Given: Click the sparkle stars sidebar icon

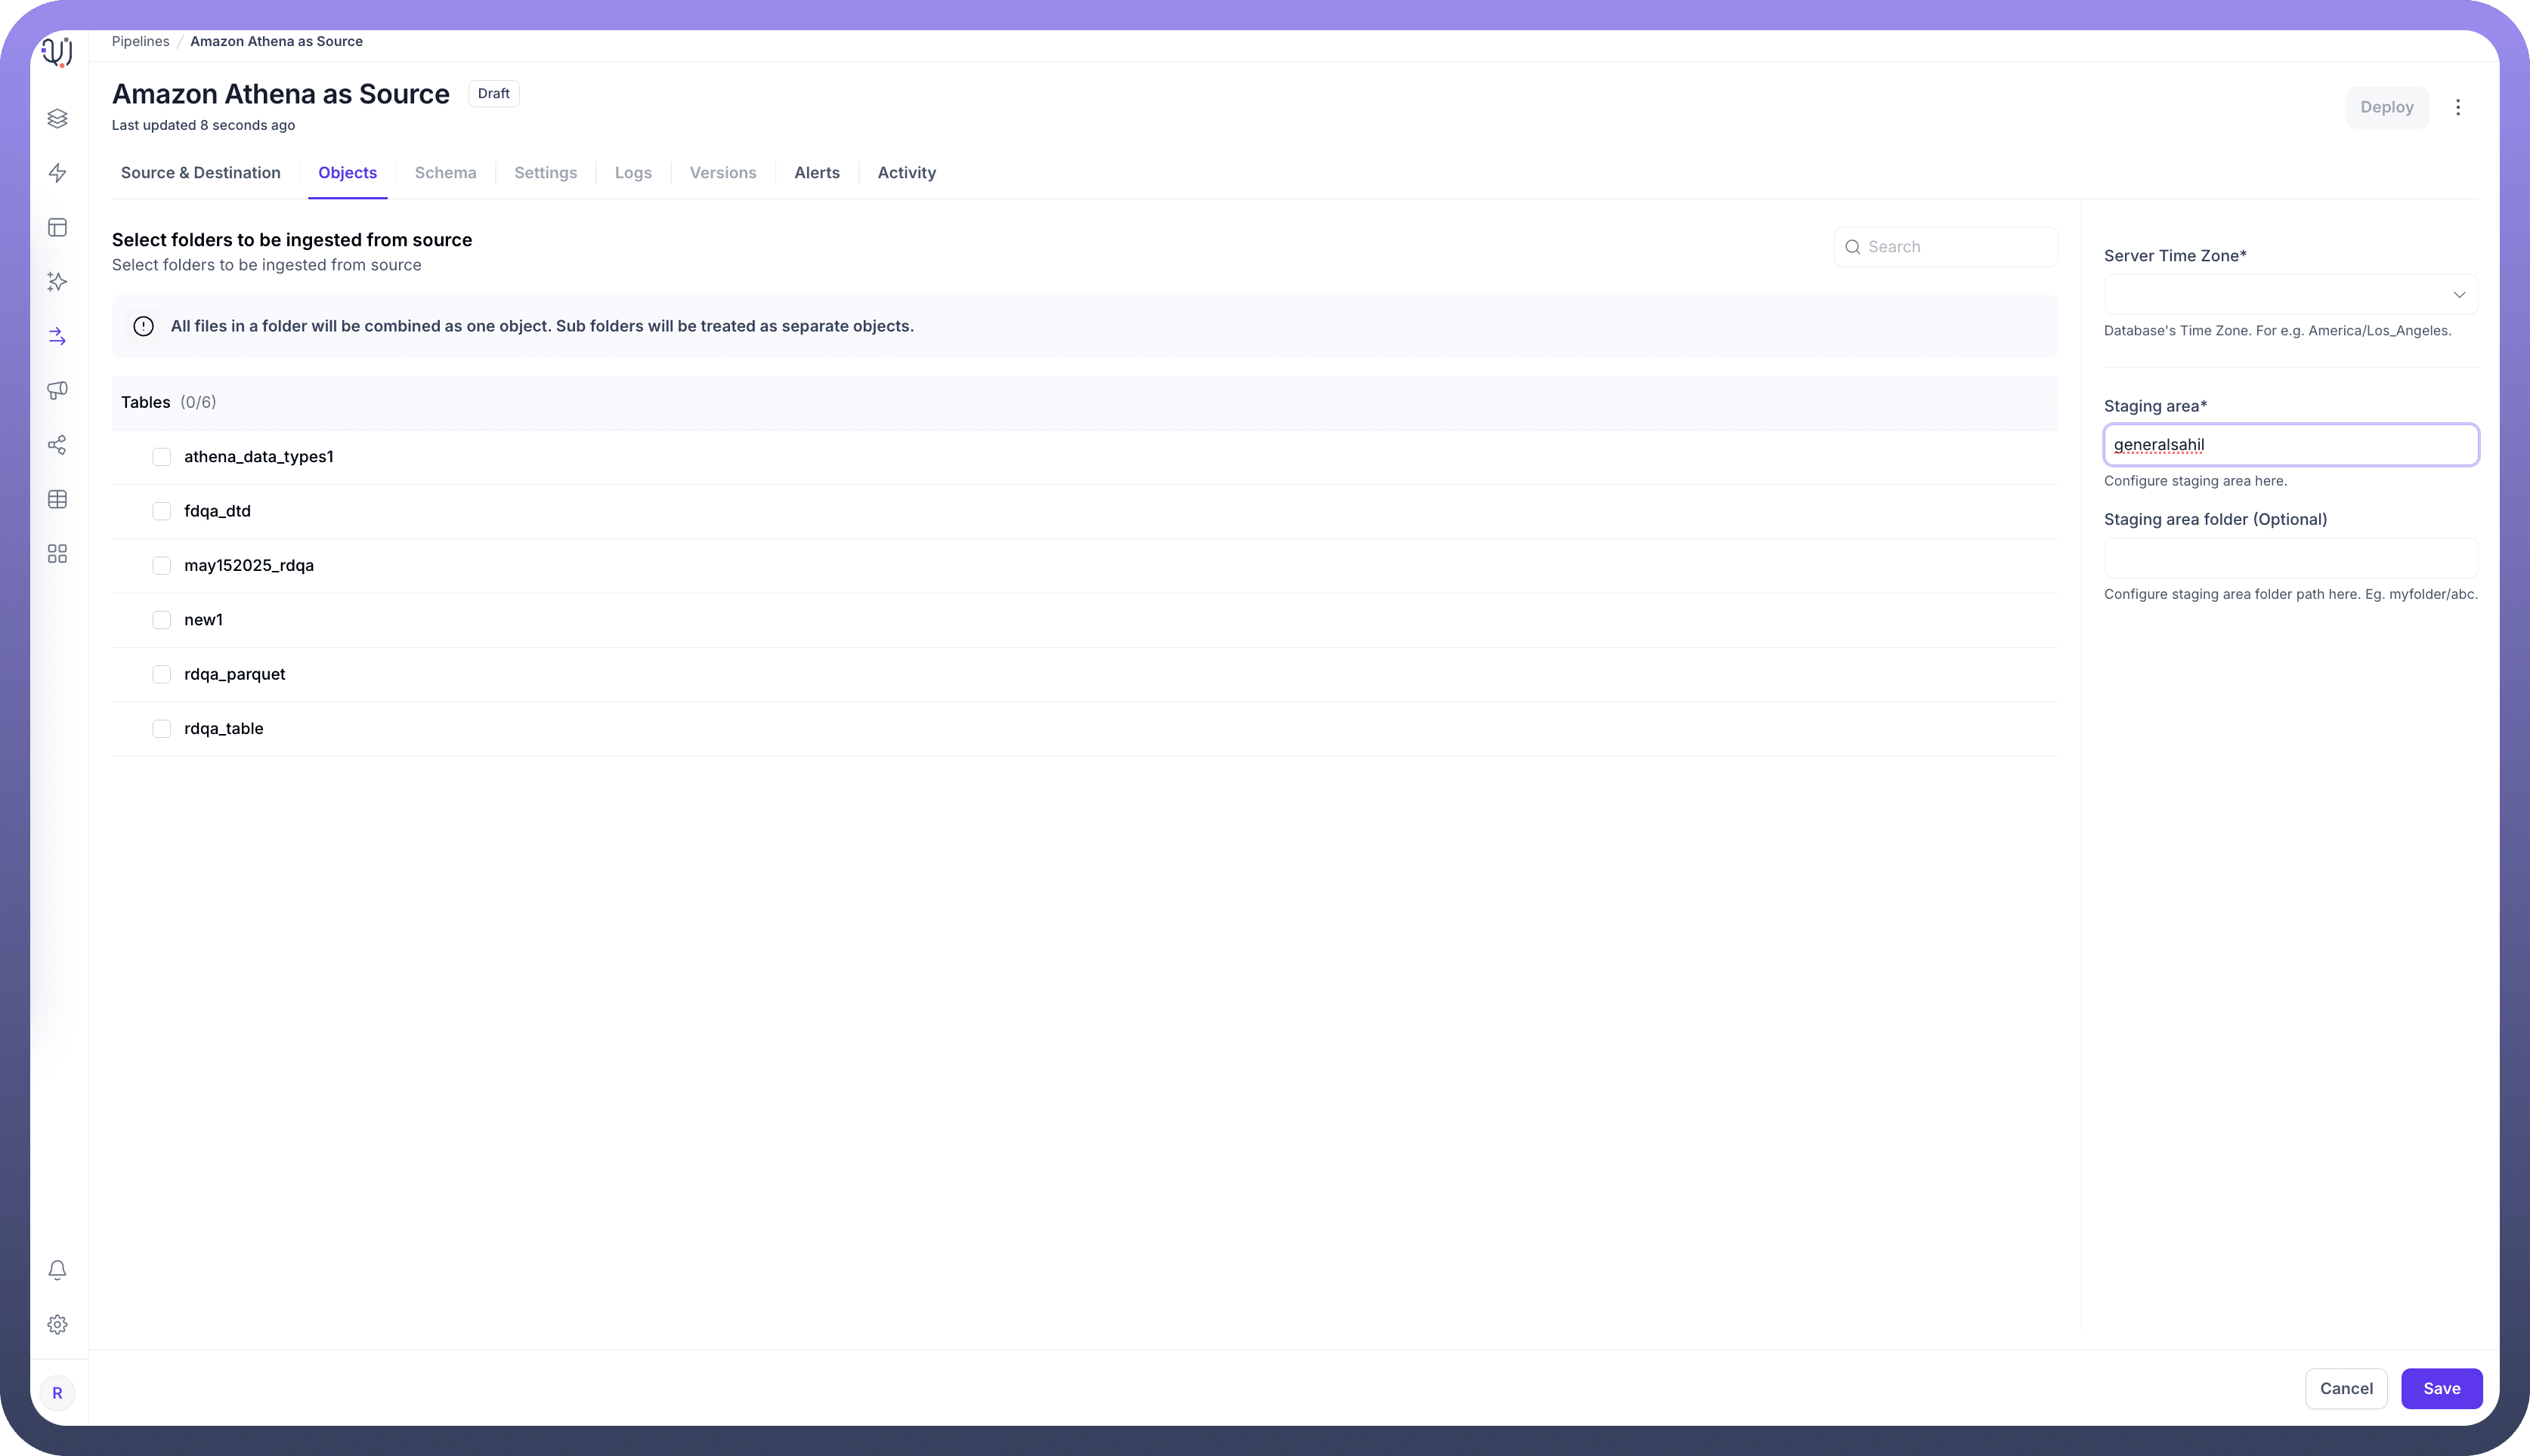Looking at the screenshot, I should click(x=57, y=282).
